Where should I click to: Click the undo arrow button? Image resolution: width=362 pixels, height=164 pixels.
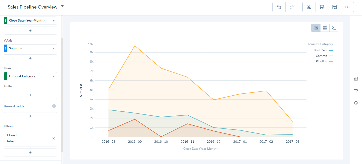tap(279, 7)
